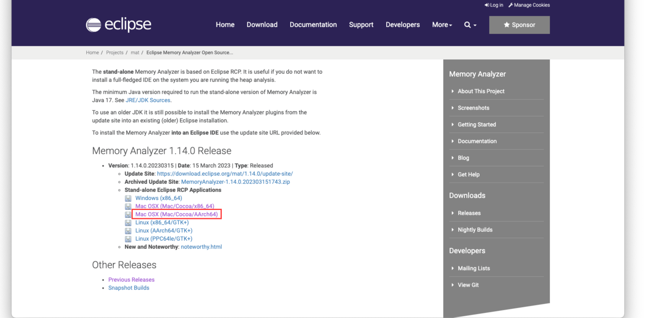Click the Sponsor button
Image resolution: width=647 pixels, height=318 pixels.
click(x=519, y=25)
